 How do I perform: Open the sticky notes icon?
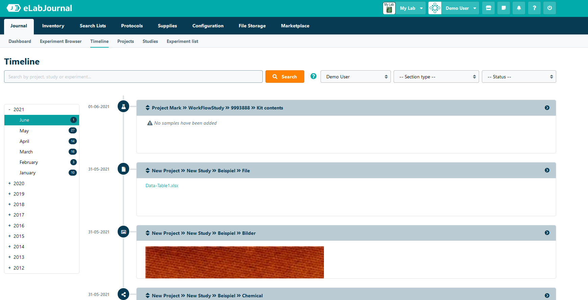pos(504,8)
